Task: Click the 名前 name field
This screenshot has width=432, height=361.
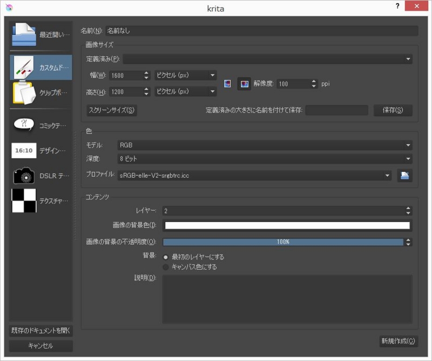Action: coord(262,31)
